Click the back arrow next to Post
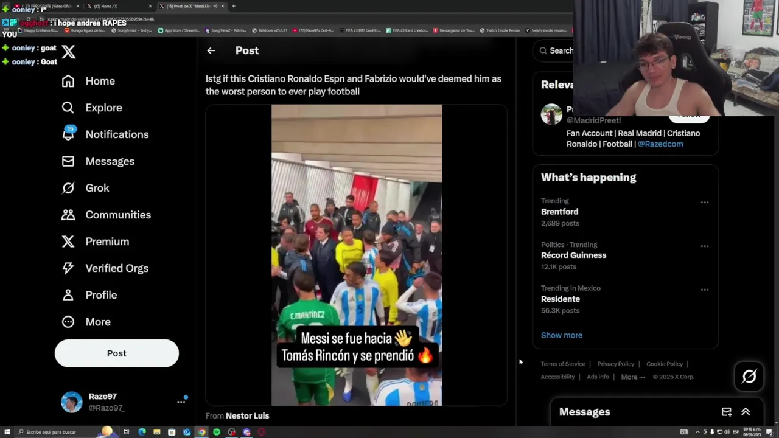Viewport: 779px width, 438px height. click(211, 50)
